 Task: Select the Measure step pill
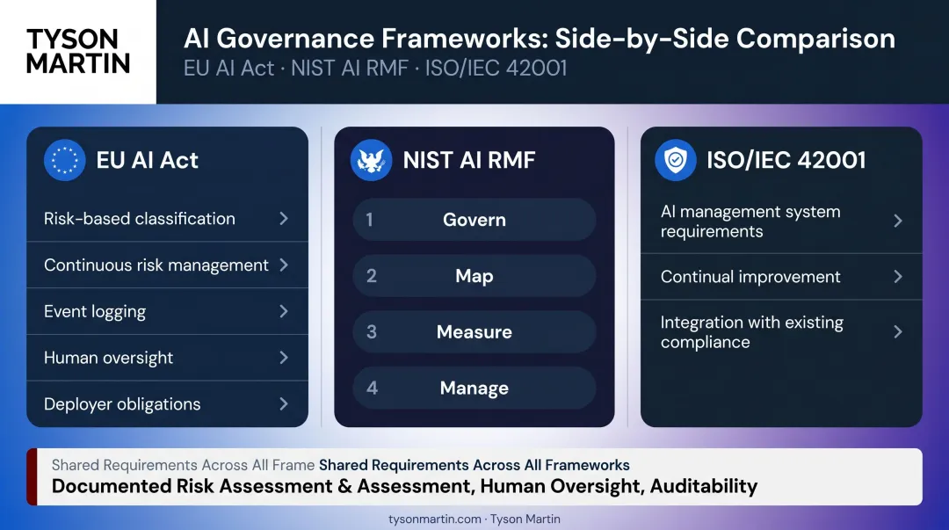(474, 332)
